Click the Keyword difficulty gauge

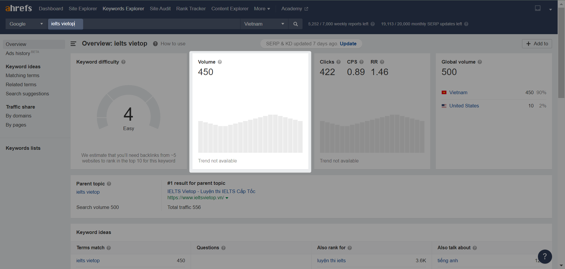click(129, 107)
